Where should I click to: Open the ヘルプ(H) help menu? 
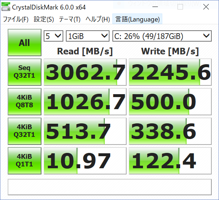(x=98, y=19)
